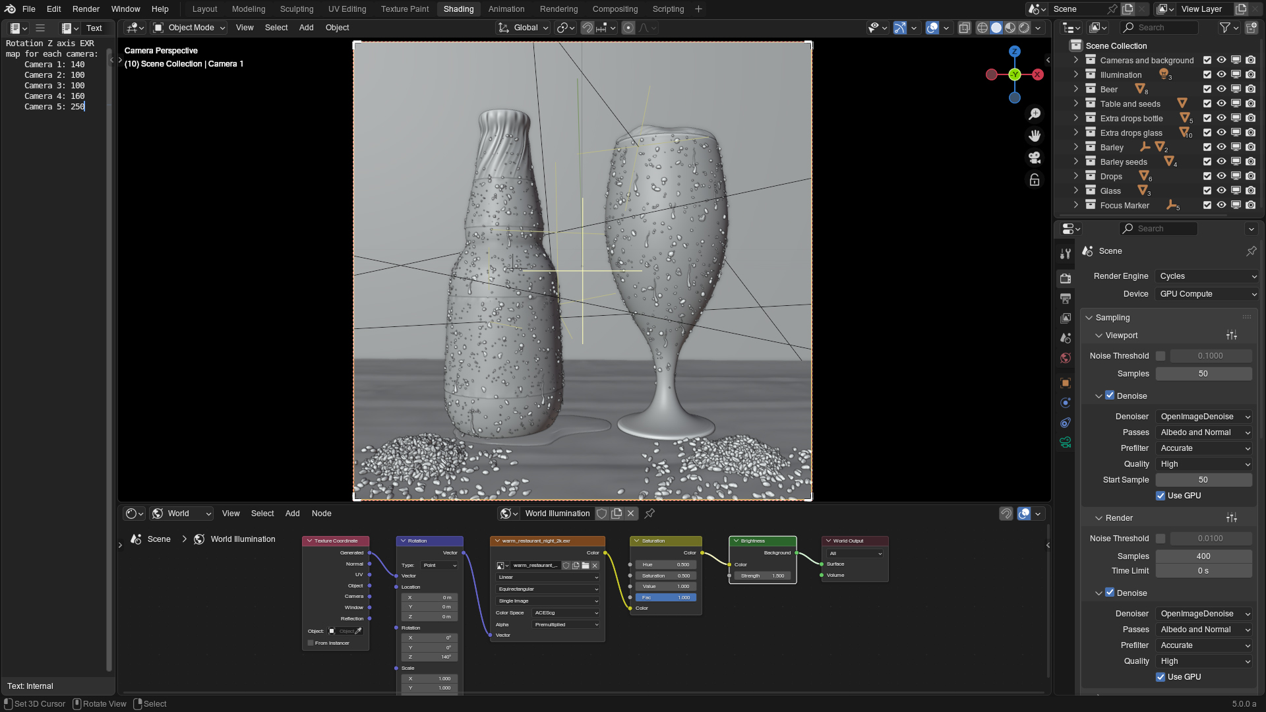Click the Brightness node Strength slider

click(x=762, y=576)
